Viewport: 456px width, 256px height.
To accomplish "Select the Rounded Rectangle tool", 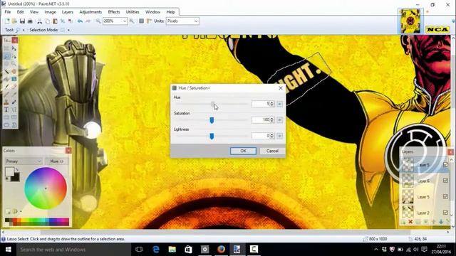I will coord(14,117).
